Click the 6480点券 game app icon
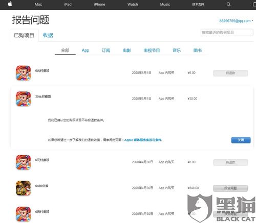This screenshot has height=223, width=256. click(24, 188)
